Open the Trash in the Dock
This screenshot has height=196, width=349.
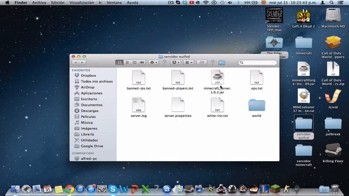(x=335, y=189)
